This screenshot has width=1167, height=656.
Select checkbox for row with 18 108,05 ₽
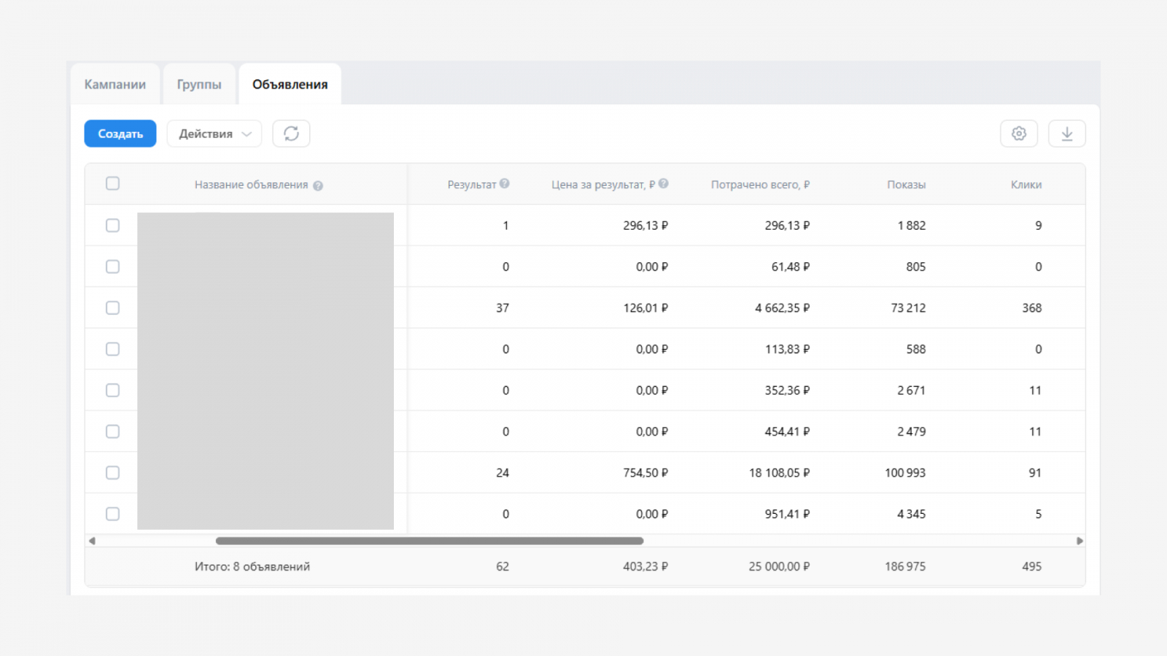point(112,473)
